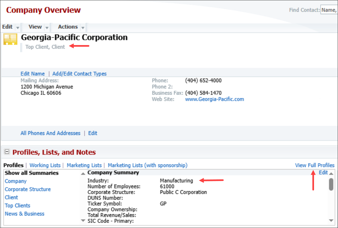Open the Top Clients summary

(17, 205)
